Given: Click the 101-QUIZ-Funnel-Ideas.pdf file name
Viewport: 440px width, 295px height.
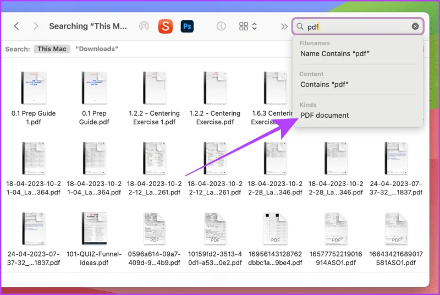Looking at the screenshot, I should click(94, 258).
